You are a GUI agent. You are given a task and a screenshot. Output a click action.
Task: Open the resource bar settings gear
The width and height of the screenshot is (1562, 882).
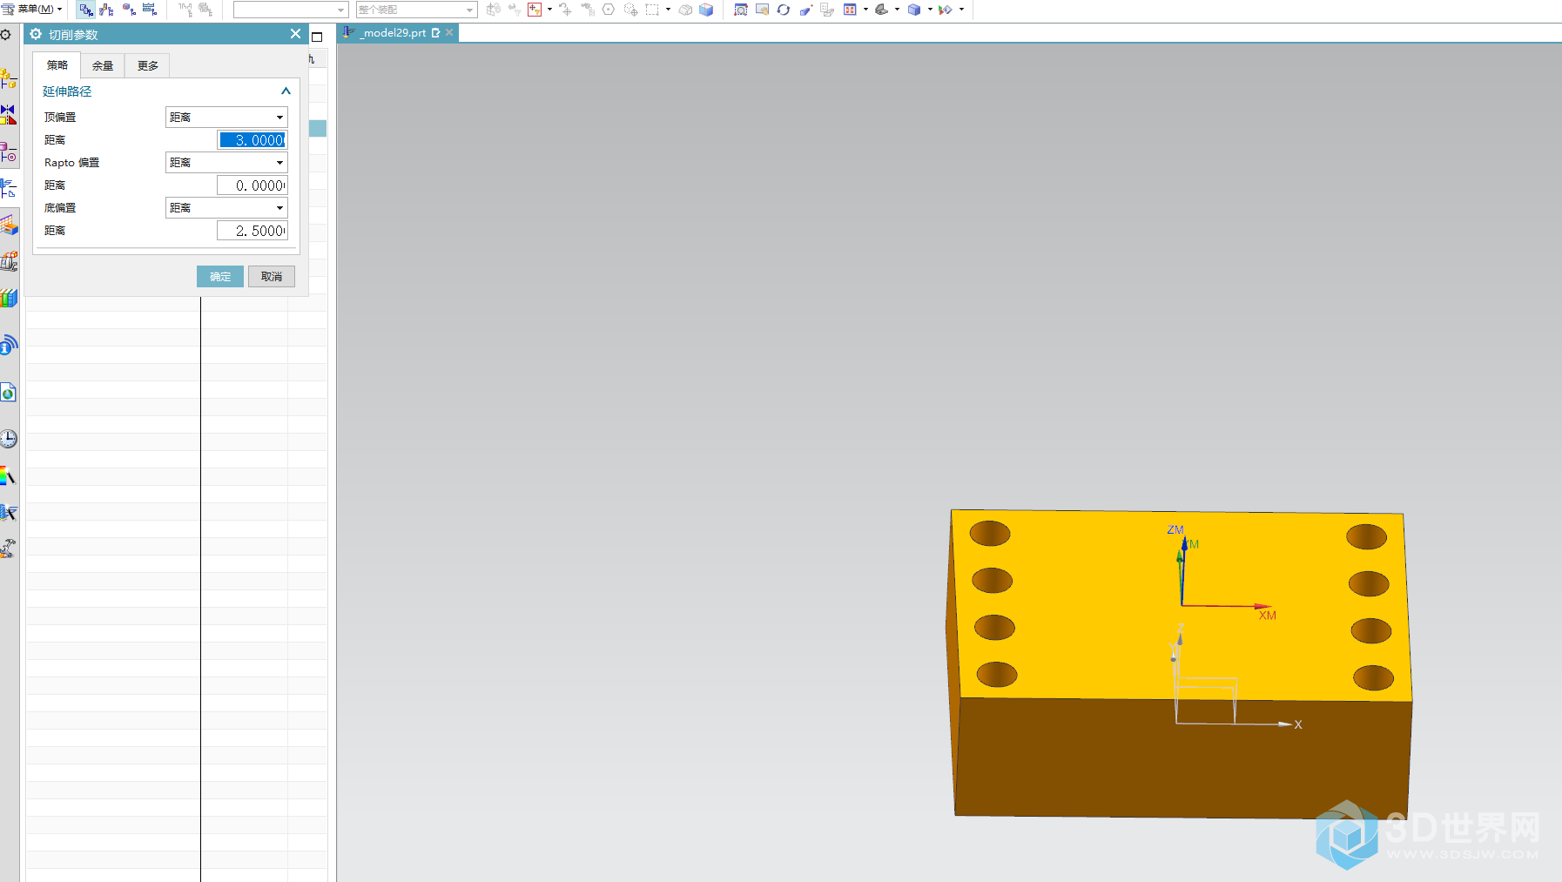click(6, 35)
